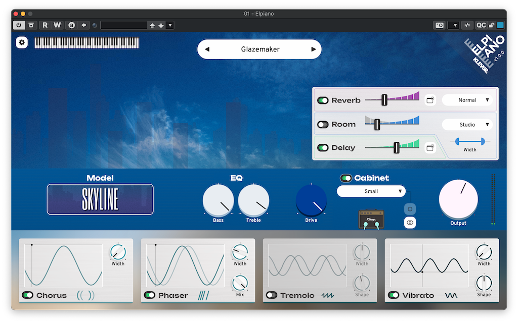Go to the next preset arrow
Screen dimensions: 518x323
point(313,49)
